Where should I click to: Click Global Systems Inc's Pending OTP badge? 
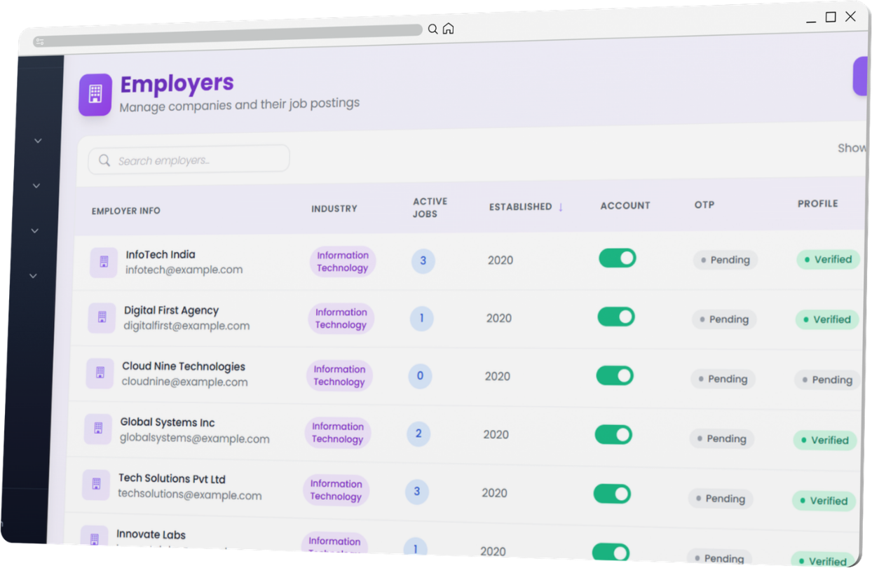coord(722,439)
